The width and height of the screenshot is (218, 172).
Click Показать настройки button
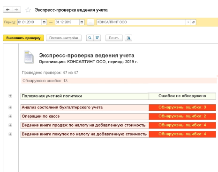(64, 38)
